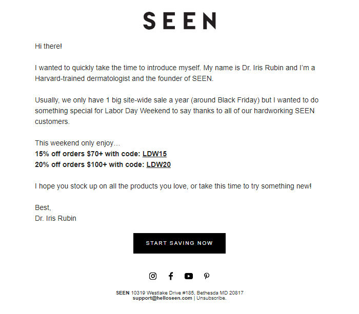Viewport: 359px width, 314px height.
Task: Click the Facebook icon in footer
Action: (171, 276)
